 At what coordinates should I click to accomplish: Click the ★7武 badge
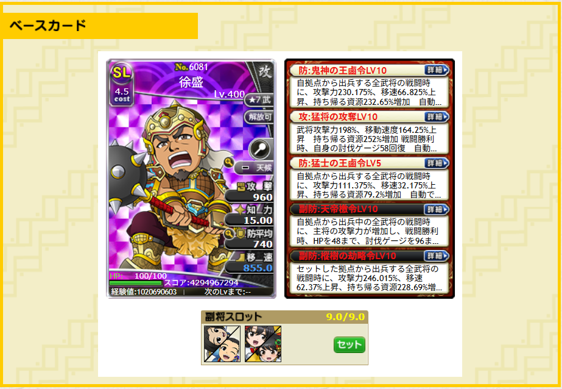259,100
